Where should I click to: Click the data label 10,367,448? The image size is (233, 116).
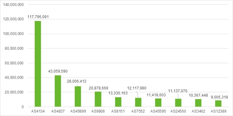click(198, 95)
